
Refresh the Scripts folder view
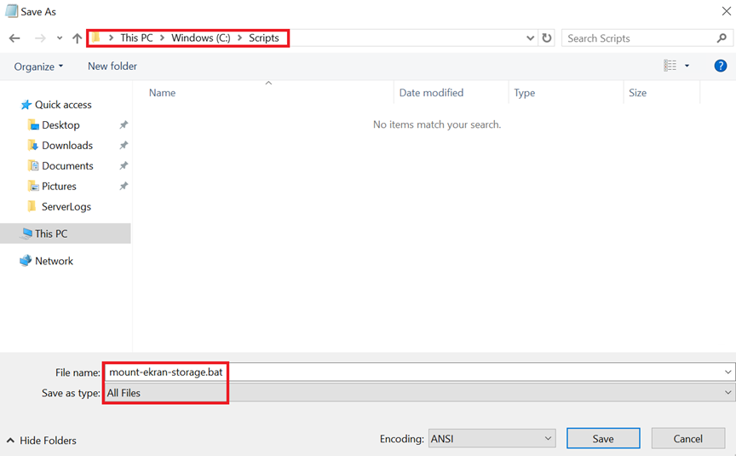coord(547,38)
